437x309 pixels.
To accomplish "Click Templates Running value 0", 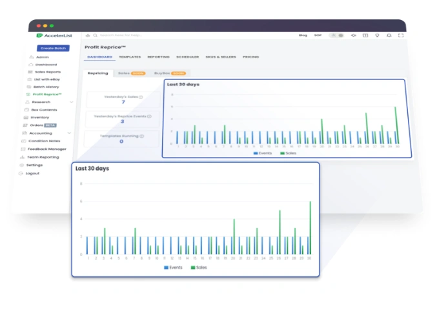I will click(121, 142).
